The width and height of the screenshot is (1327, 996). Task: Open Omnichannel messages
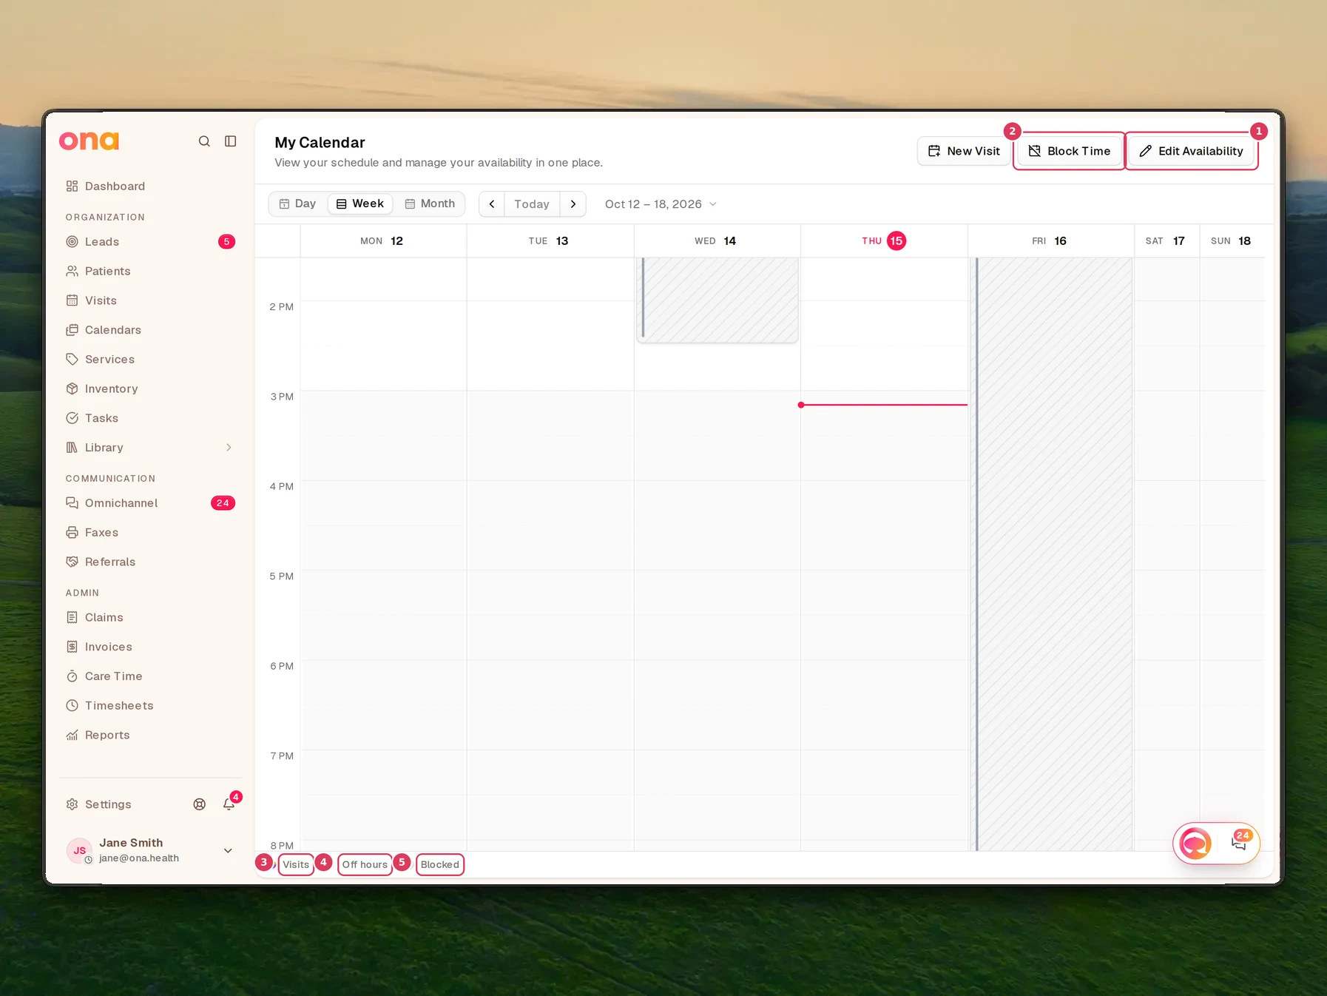click(150, 503)
